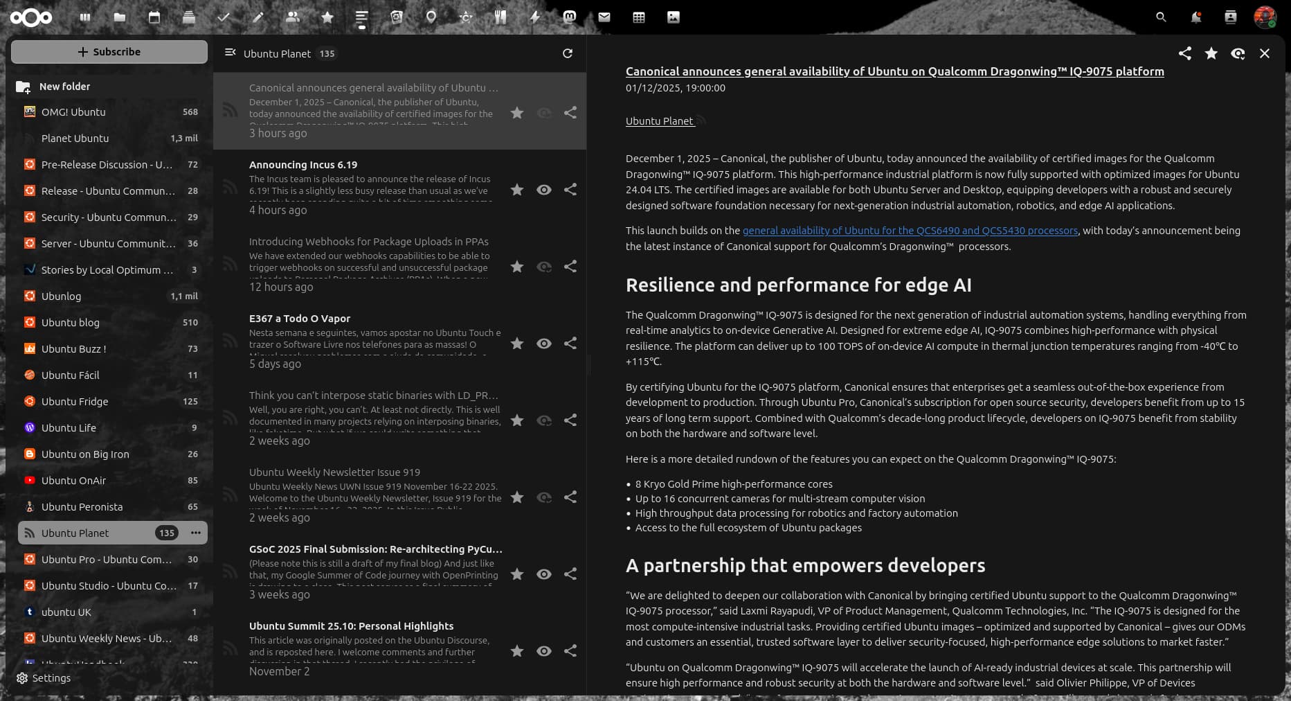Open the Contacts app icon
The height and width of the screenshot is (701, 1291).
(x=292, y=17)
